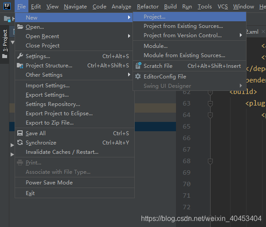Open the Window menu

pos(243,7)
